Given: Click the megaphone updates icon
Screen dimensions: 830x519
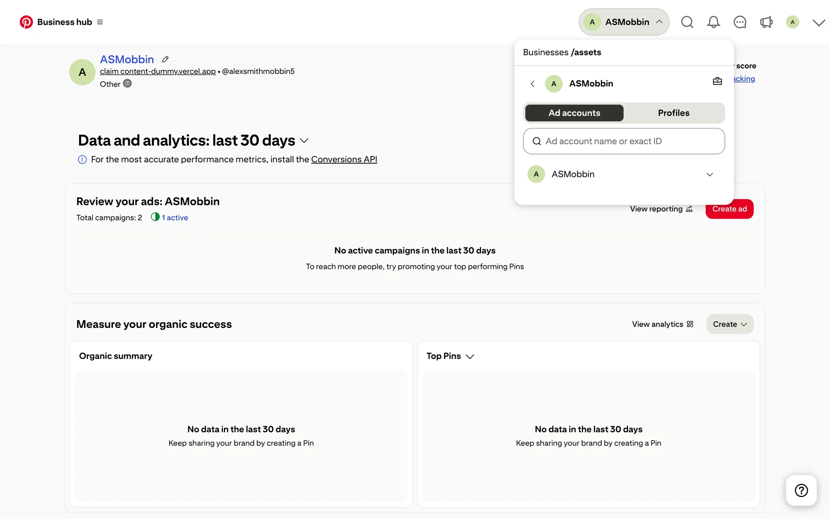Looking at the screenshot, I should click(x=766, y=22).
